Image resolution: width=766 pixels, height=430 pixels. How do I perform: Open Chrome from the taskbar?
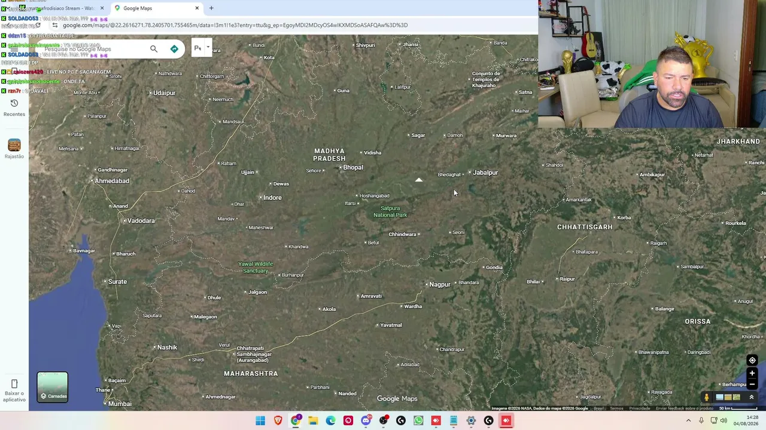coord(296,420)
